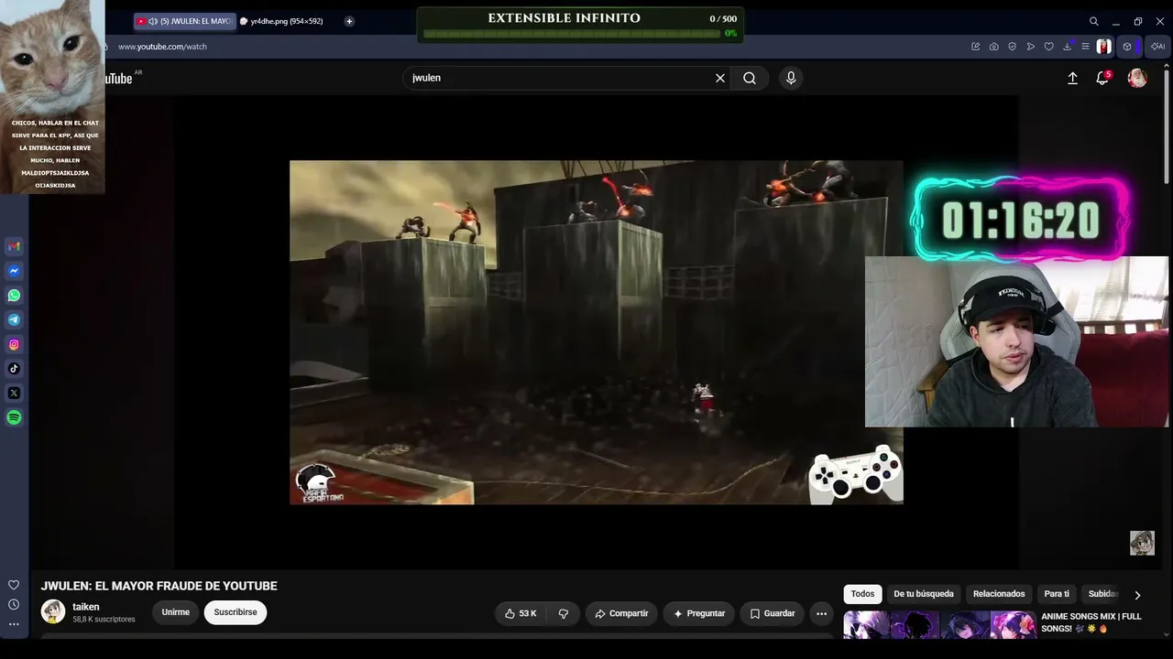Open Spotify player in the sidebar

tap(14, 417)
